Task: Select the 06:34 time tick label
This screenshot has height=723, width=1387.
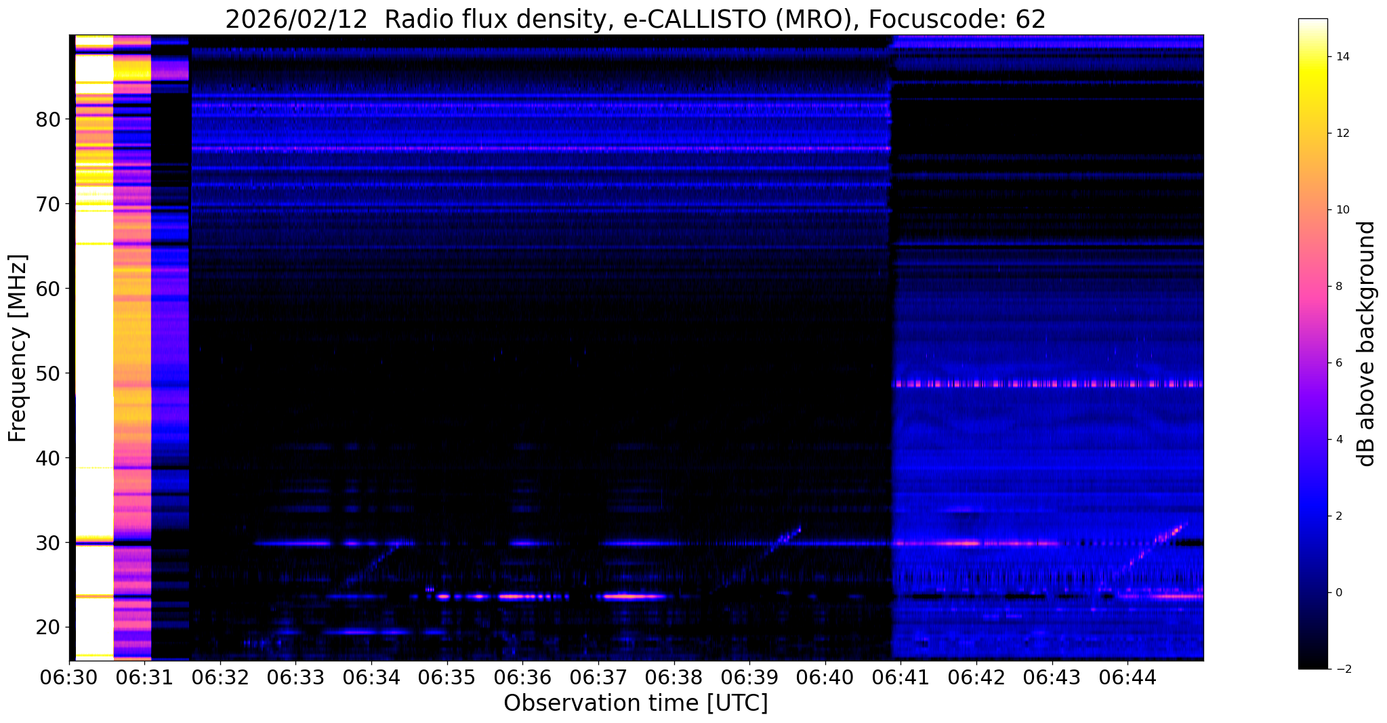Action: click(371, 678)
